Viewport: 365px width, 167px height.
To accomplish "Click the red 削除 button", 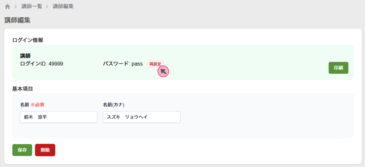I will point(45,150).
